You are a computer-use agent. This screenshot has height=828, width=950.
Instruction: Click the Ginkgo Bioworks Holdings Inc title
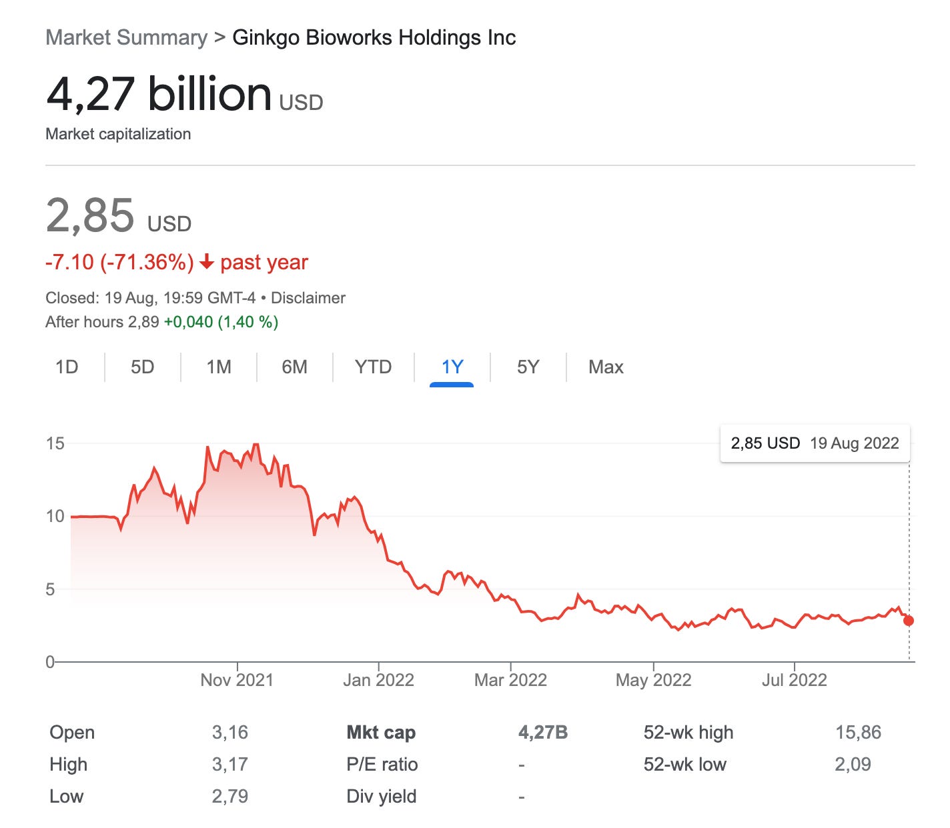pyautogui.click(x=374, y=37)
